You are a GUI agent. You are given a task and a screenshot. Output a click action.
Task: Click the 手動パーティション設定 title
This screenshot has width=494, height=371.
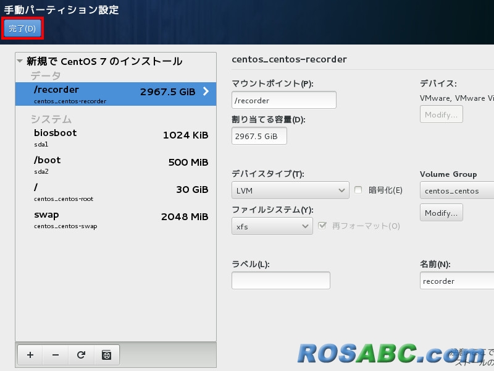point(61,10)
